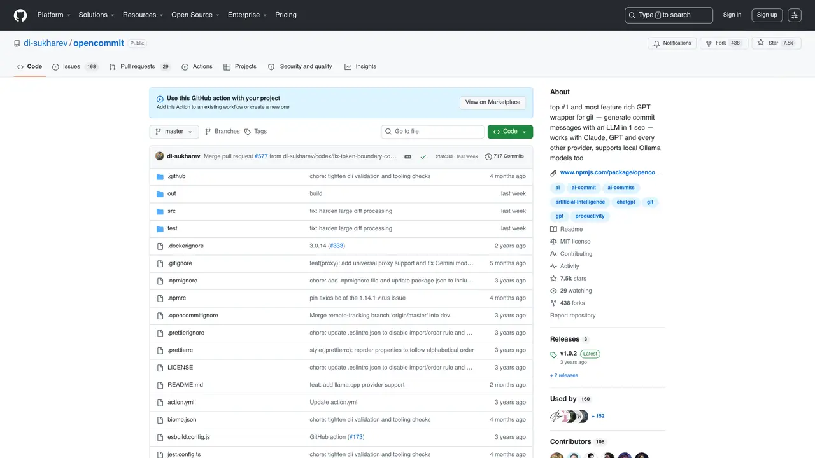The height and width of the screenshot is (458, 815).
Task: Click the Sign in link
Action: 732,15
